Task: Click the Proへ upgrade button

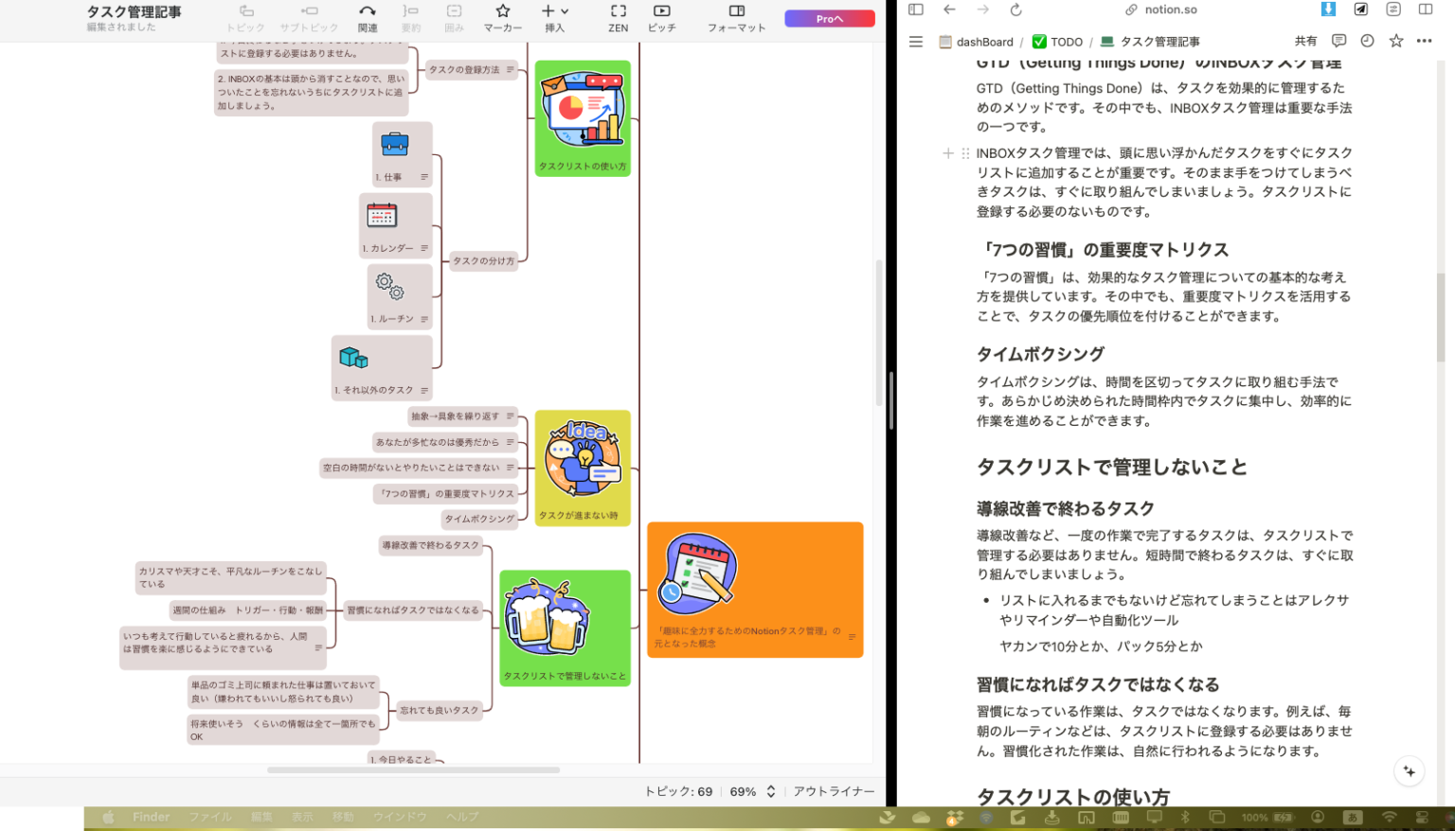Action: click(829, 17)
